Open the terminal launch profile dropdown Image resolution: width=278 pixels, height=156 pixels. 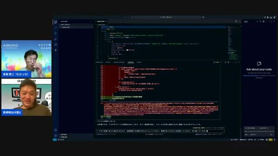[222, 62]
